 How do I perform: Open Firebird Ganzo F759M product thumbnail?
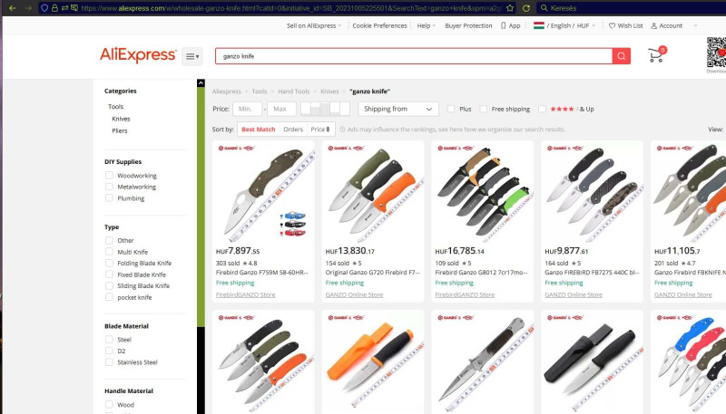(x=263, y=192)
